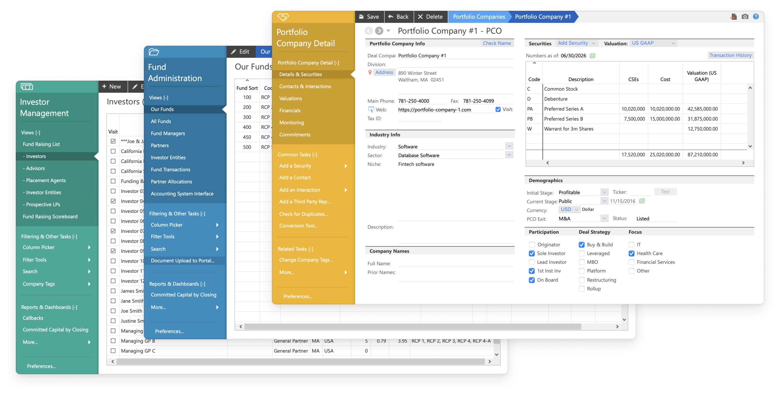Open calendar next to Numbers as of date
Image resolution: width=780 pixels, height=395 pixels.
592,55
